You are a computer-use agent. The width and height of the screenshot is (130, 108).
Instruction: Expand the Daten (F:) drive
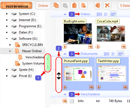pyautogui.click(x=7, y=32)
